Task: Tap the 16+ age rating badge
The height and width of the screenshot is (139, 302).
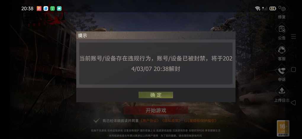Action: (x=283, y=128)
